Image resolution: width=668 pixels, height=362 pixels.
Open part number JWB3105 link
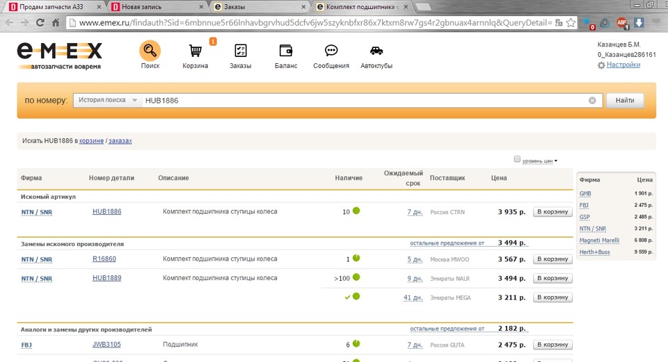106,344
